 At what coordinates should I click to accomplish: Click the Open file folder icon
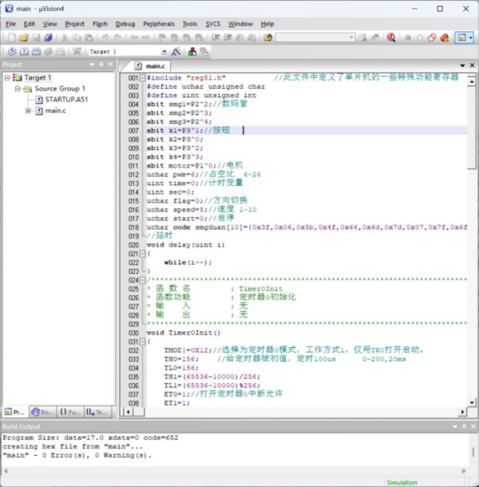tap(24, 38)
